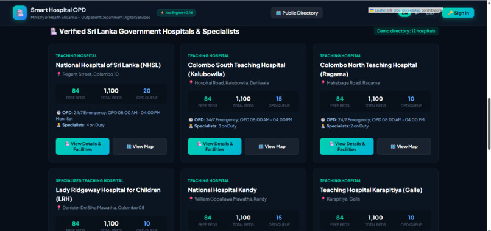Click the location pin beside Danister De Silva Mawatha
Viewport: 491px width, 231px height.
[58, 208]
